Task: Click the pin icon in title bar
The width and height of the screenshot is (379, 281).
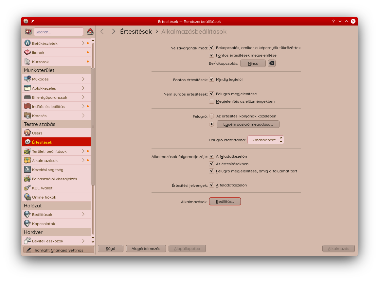Action: tap(32, 21)
